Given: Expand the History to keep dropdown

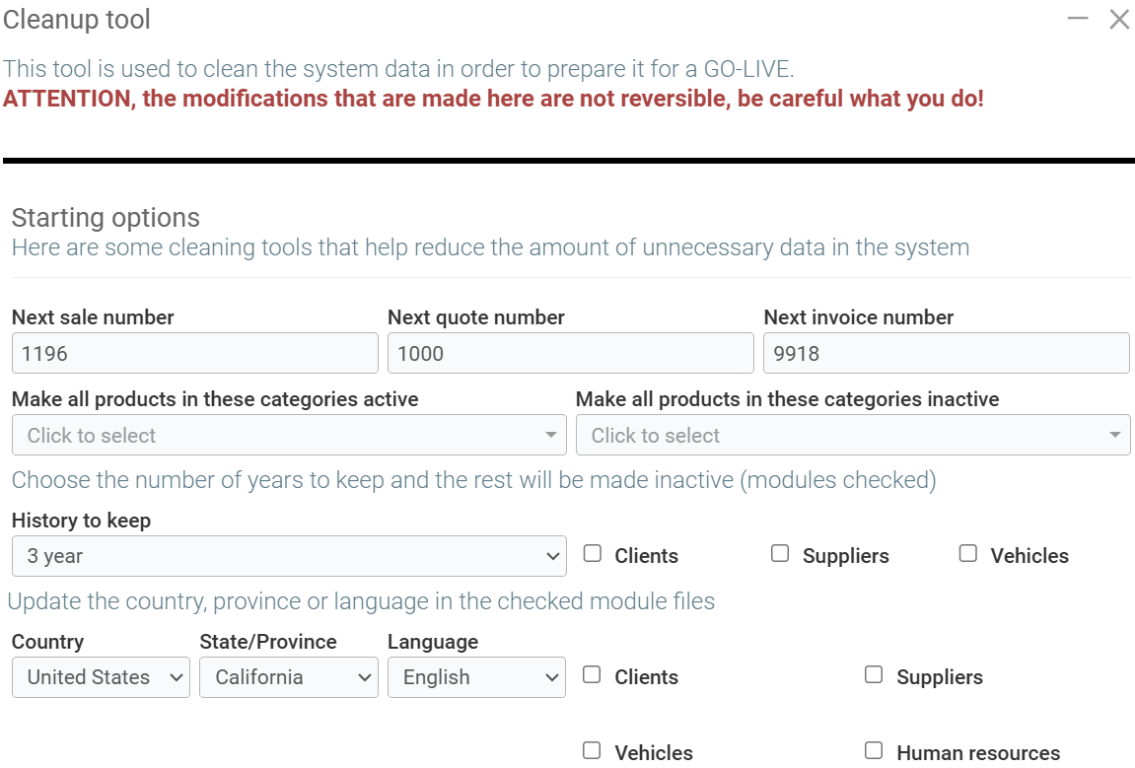Looking at the screenshot, I should click(x=289, y=556).
